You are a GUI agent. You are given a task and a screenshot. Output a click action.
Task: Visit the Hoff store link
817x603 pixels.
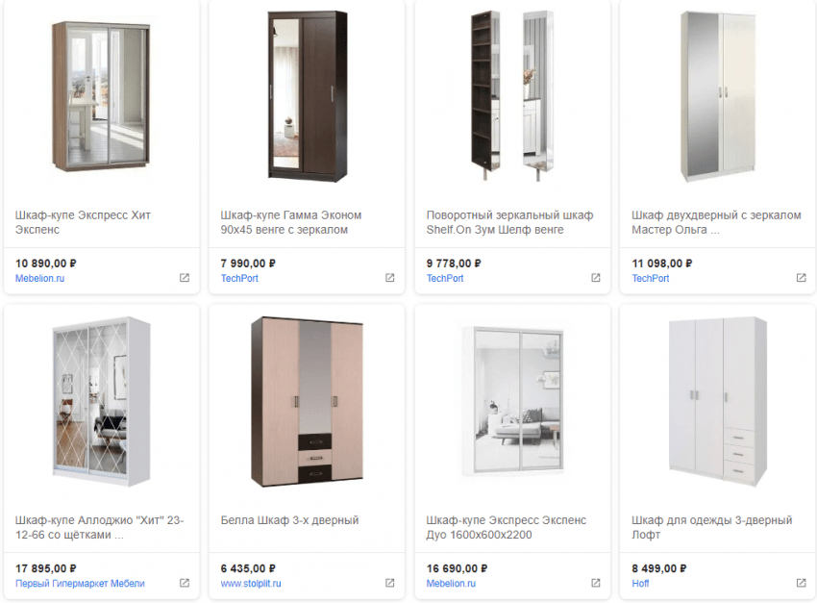640,583
